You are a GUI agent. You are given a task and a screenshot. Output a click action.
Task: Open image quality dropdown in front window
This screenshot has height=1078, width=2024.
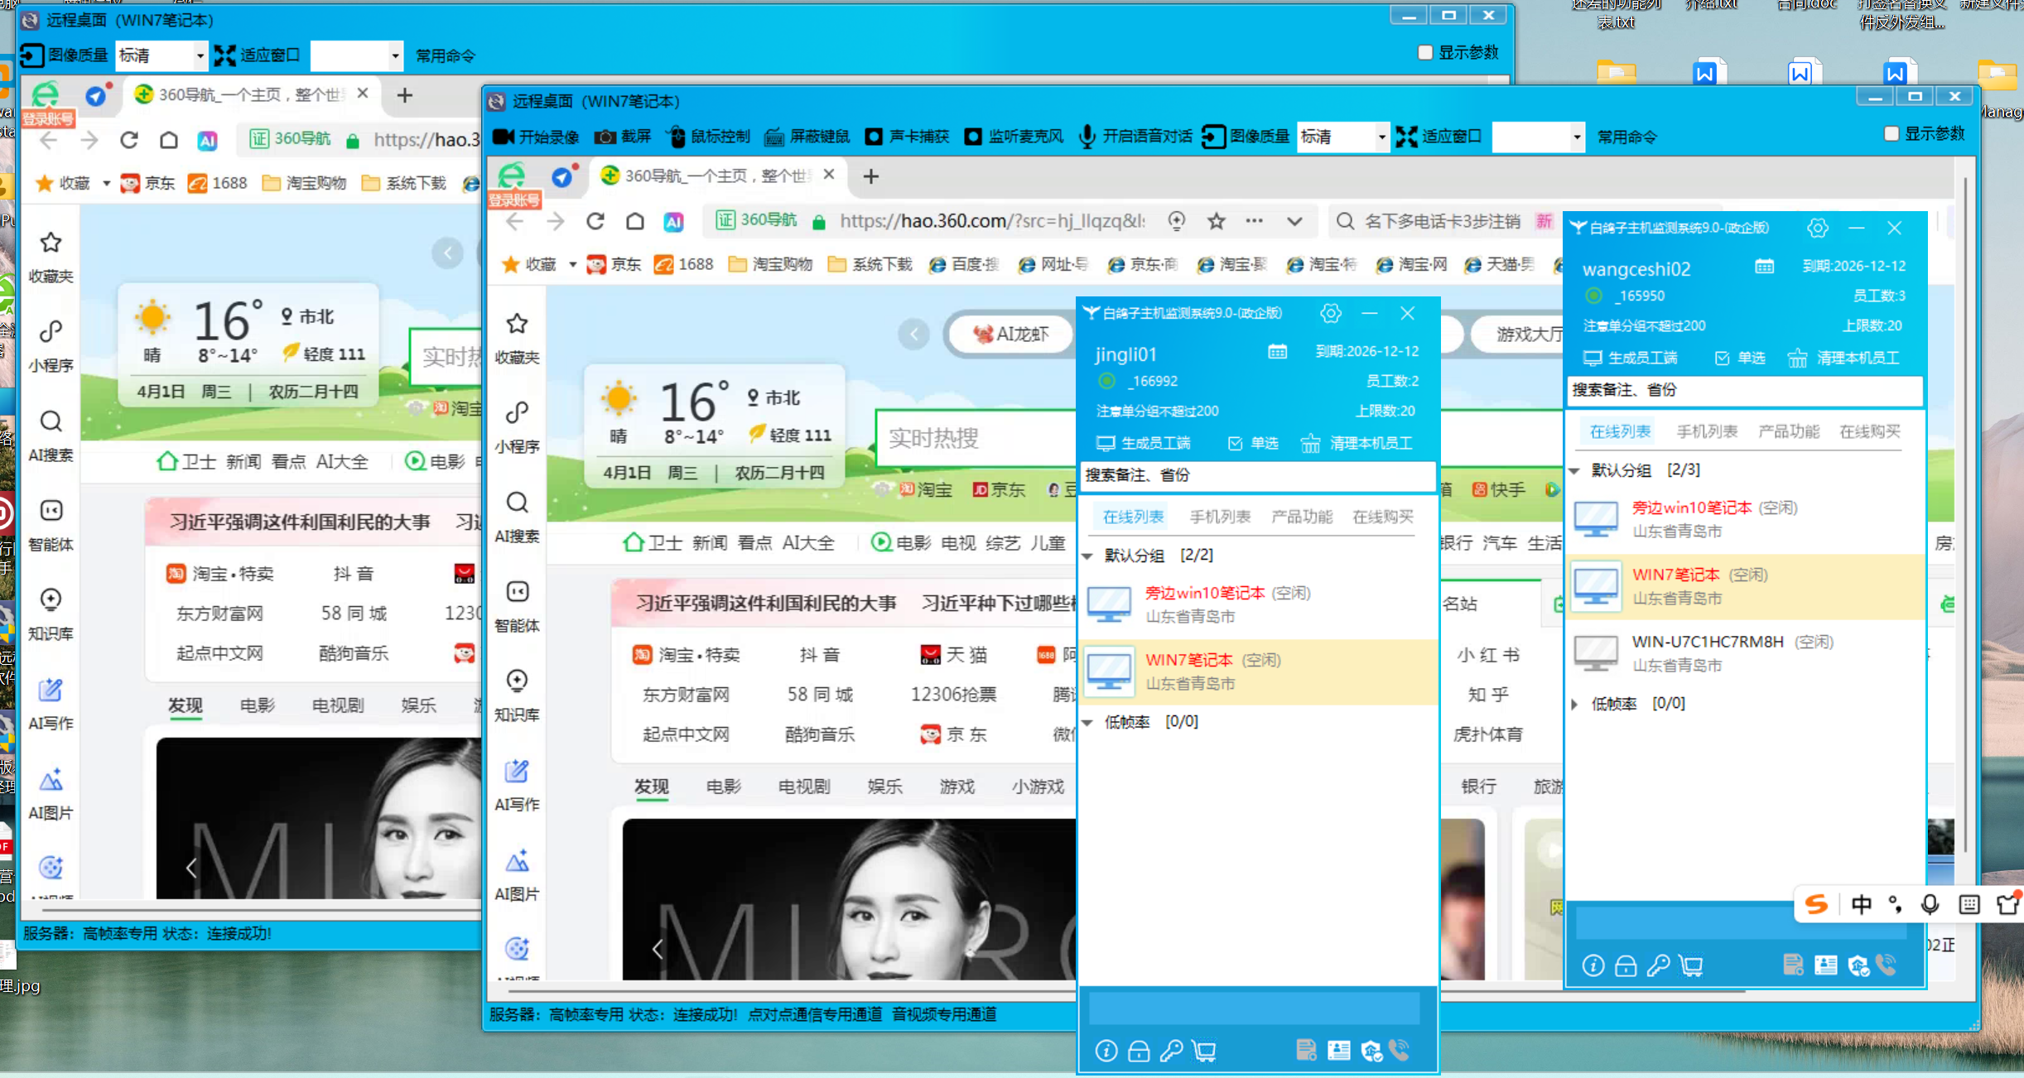pos(1381,137)
